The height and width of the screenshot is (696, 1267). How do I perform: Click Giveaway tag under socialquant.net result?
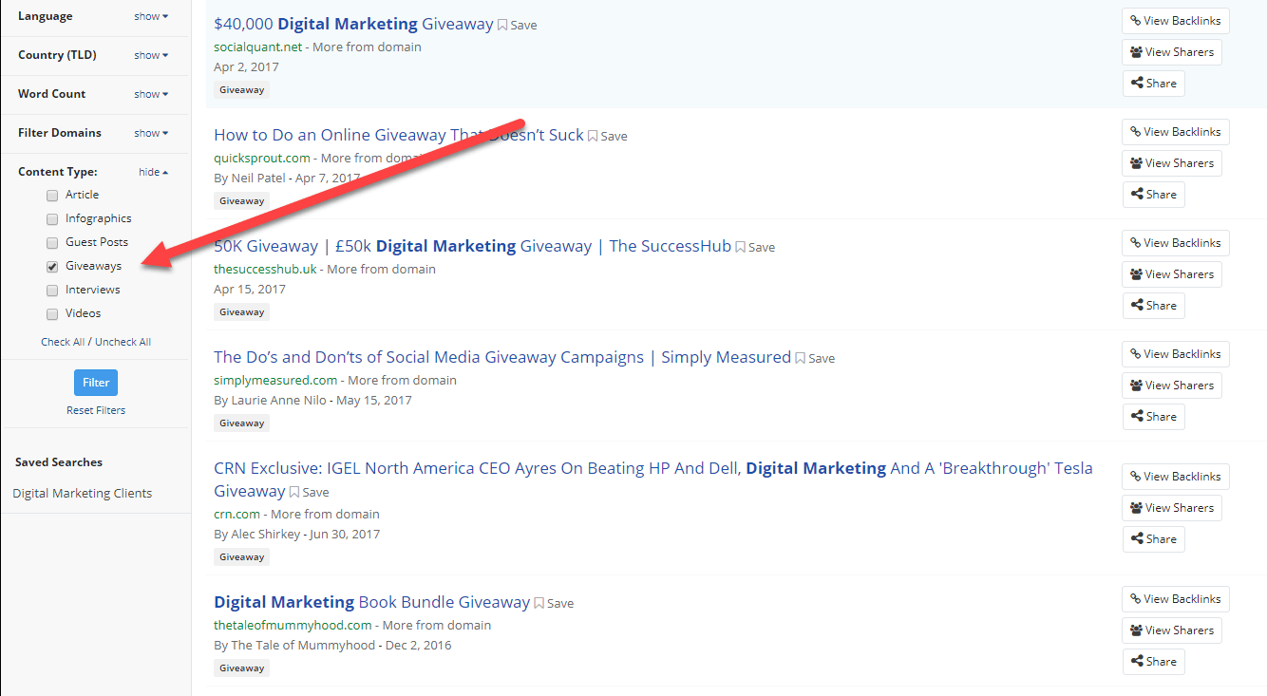click(241, 90)
